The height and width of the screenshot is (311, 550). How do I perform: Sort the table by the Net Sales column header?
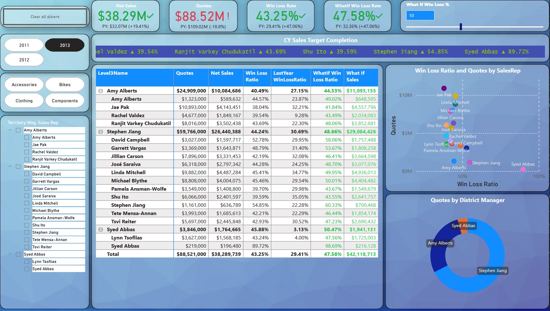222,73
